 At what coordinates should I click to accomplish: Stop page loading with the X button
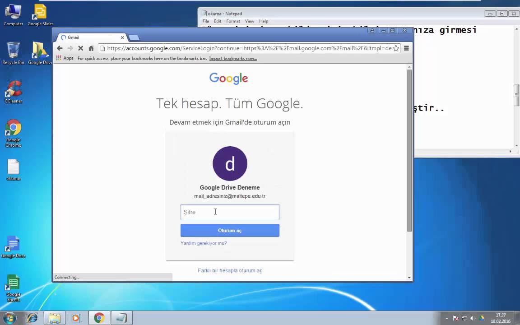tap(80, 48)
